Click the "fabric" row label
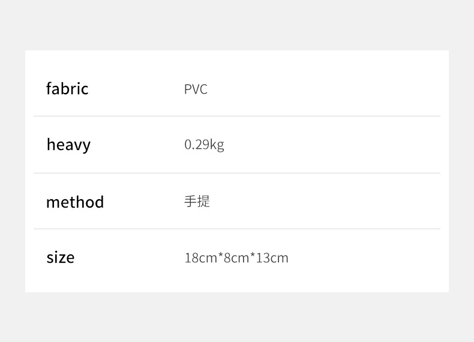This screenshot has height=342, width=474. [67, 89]
